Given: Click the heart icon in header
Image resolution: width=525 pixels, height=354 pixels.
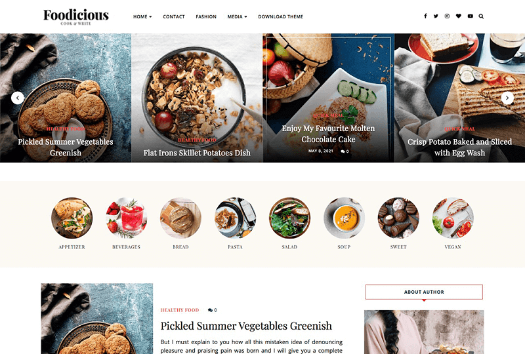Looking at the screenshot, I should 458,16.
